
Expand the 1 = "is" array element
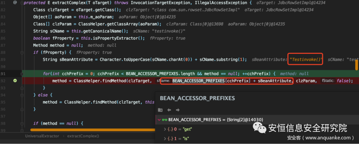(165, 138)
